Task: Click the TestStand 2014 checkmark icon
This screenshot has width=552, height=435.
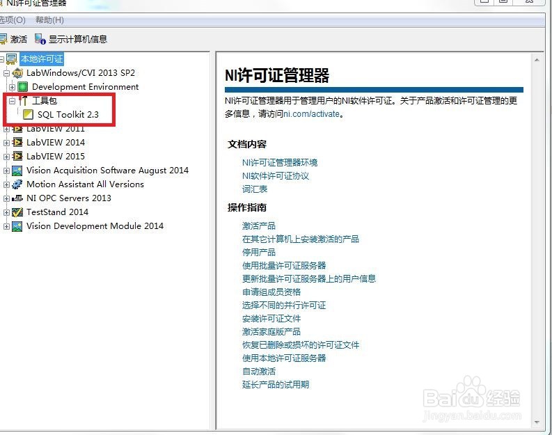Action: pyautogui.click(x=17, y=212)
